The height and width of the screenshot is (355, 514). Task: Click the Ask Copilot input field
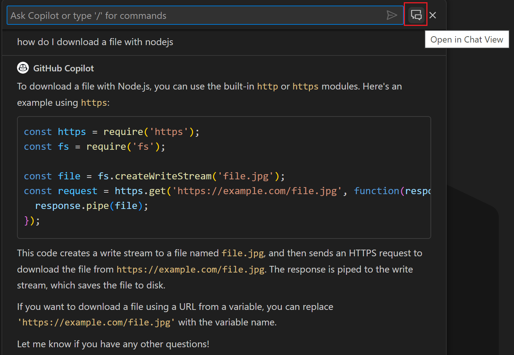click(196, 16)
